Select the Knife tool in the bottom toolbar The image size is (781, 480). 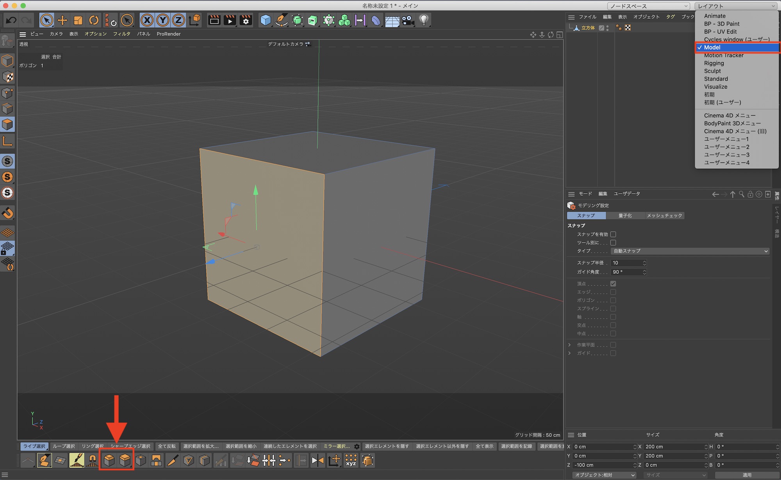pyautogui.click(x=172, y=460)
